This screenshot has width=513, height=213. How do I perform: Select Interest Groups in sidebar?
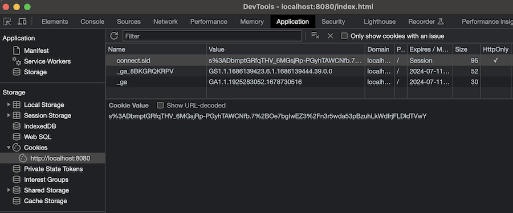click(x=46, y=179)
